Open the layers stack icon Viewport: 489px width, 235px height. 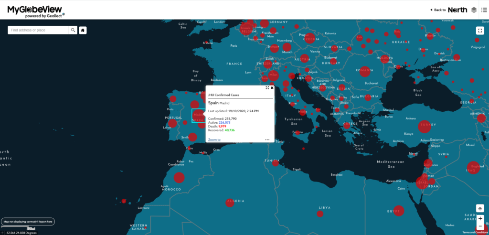(x=474, y=10)
